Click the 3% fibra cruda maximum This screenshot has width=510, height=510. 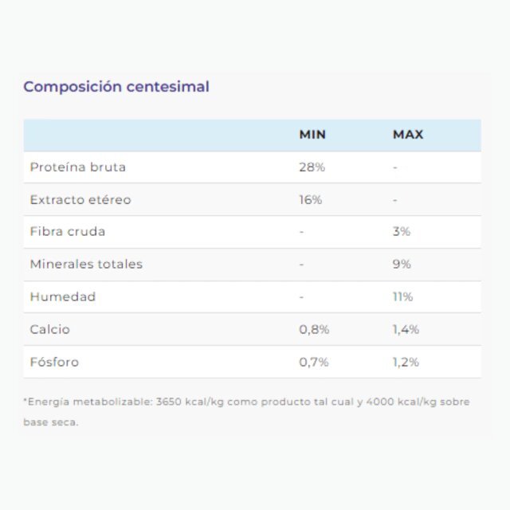402,232
